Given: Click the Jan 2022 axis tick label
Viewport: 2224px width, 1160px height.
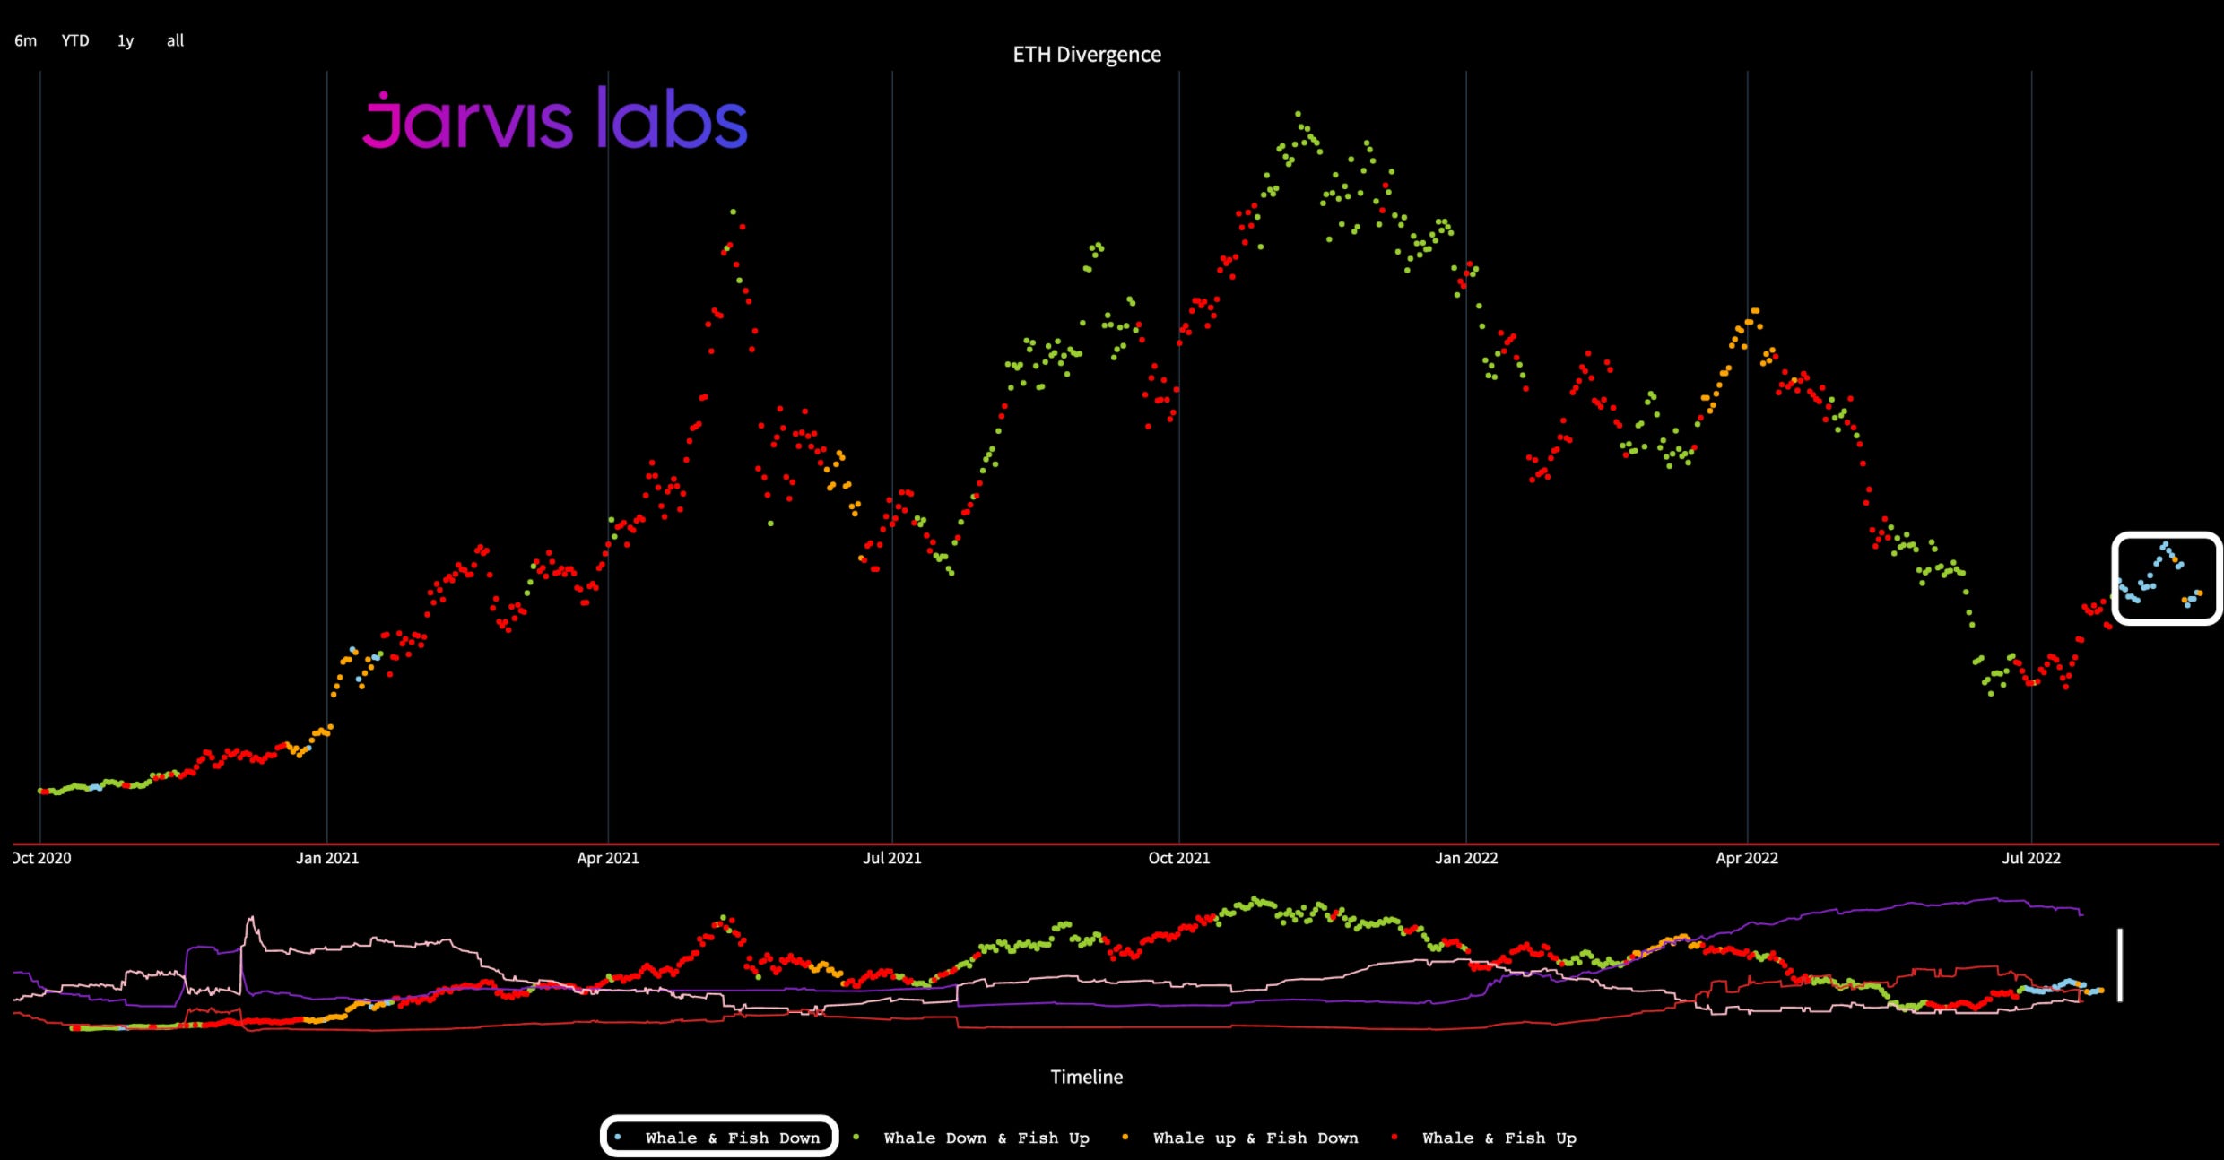Looking at the screenshot, I should [x=1465, y=858].
